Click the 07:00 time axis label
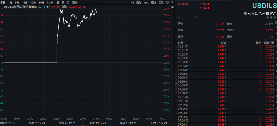This screenshot has height=126, width=277. pos(96,119)
